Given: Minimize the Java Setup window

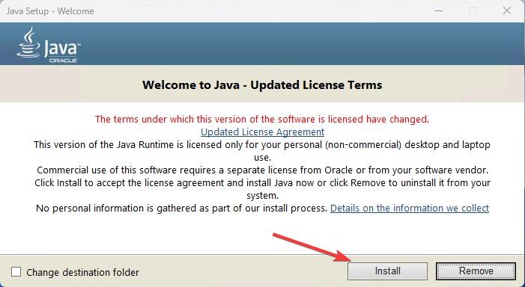Looking at the screenshot, I should [x=439, y=10].
